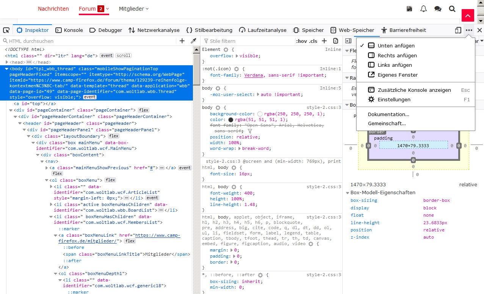The height and width of the screenshot is (294, 484).
Task: Click the red scroll-to-top arrow button
Action: [468, 16]
